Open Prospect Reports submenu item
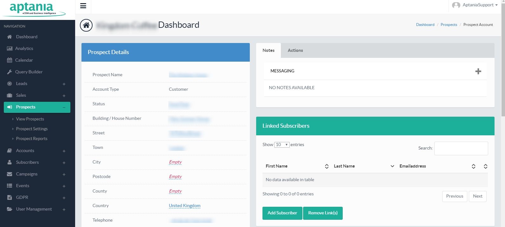 (x=32, y=139)
